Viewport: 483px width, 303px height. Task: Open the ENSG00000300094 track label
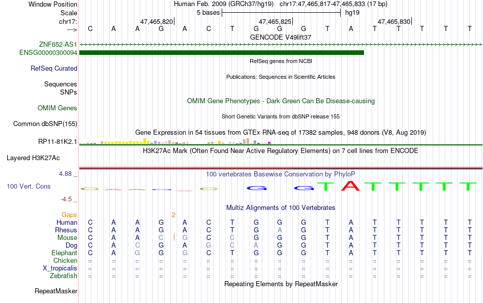[48, 53]
